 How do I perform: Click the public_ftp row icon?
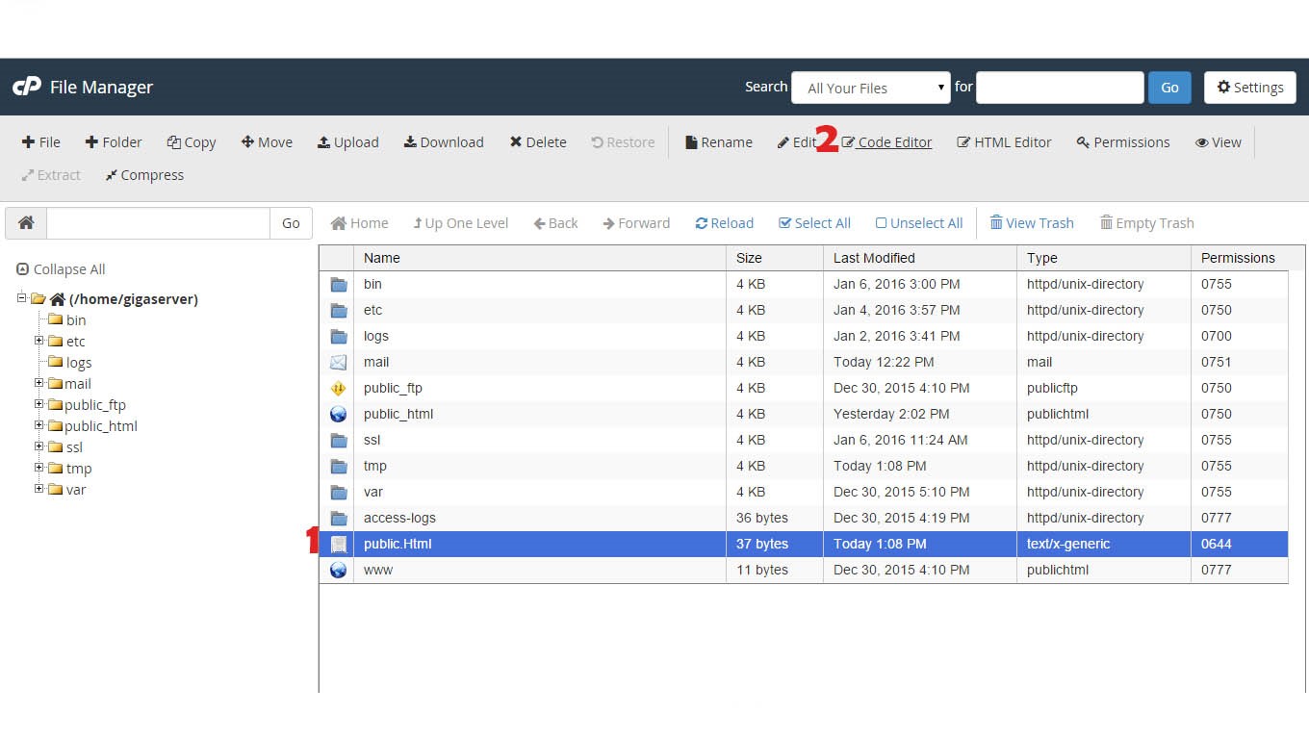338,388
